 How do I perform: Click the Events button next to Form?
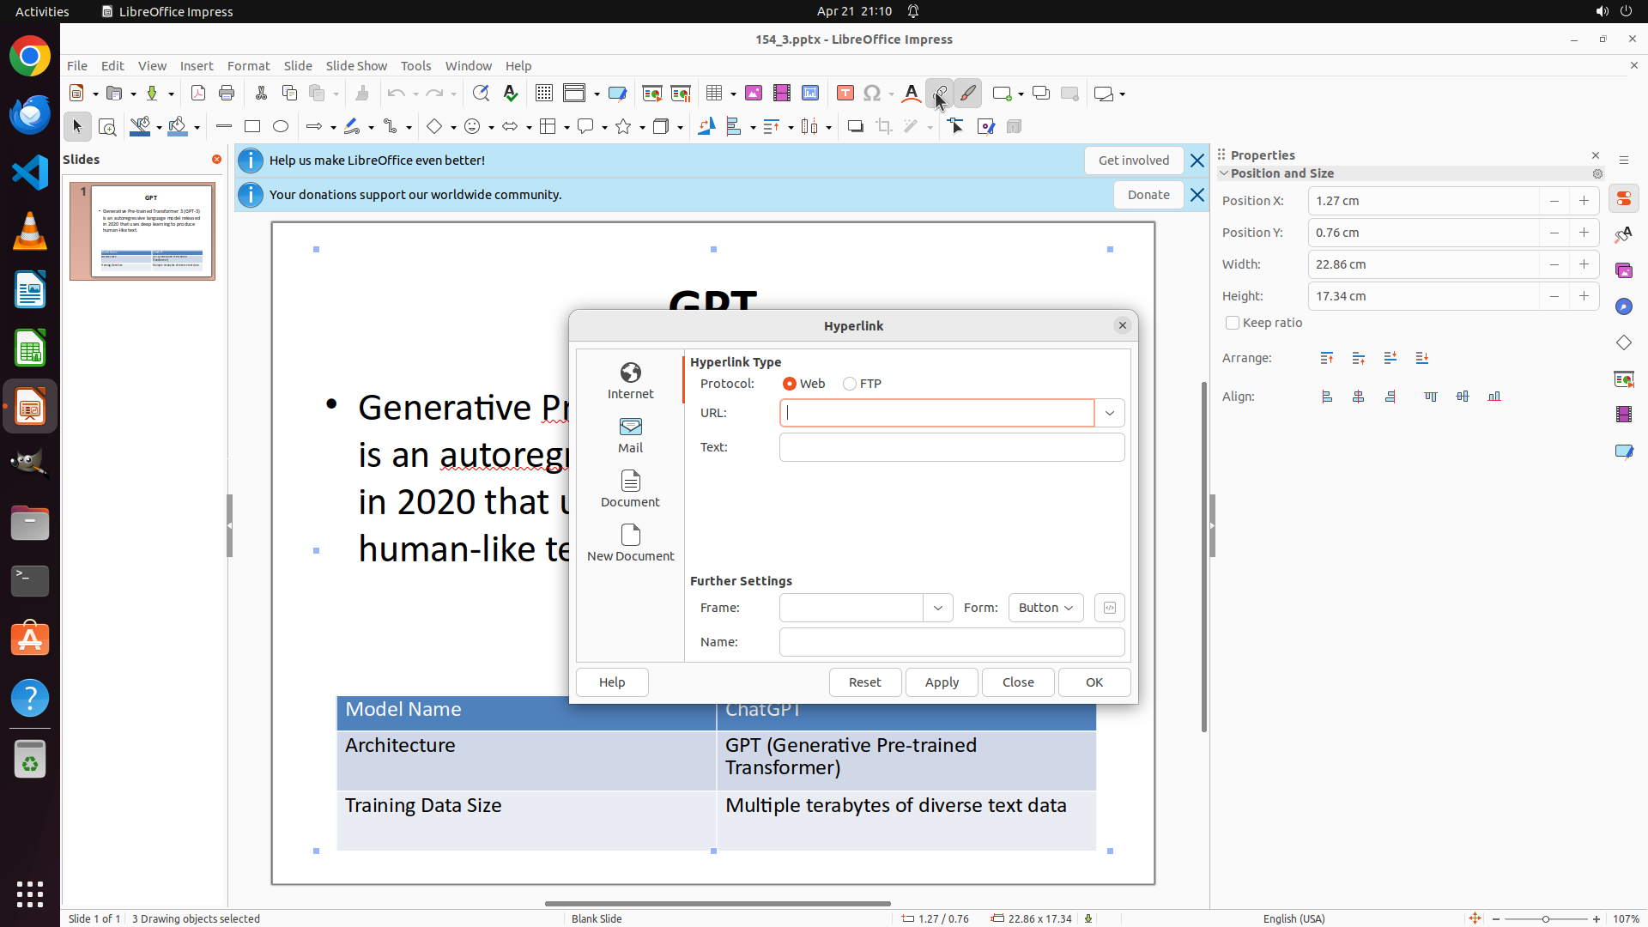click(x=1109, y=608)
